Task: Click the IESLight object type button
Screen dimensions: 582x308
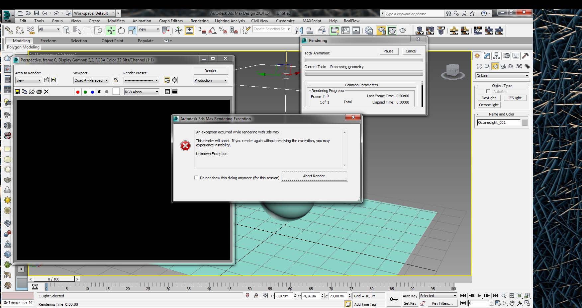Action: [x=515, y=98]
